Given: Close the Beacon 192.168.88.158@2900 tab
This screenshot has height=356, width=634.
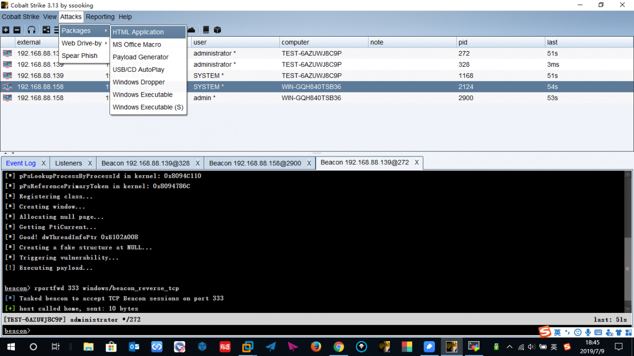Looking at the screenshot, I should pos(309,163).
